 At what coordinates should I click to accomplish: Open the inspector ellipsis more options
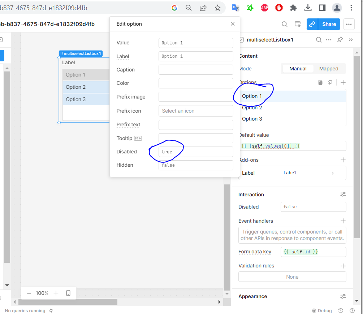328,40
